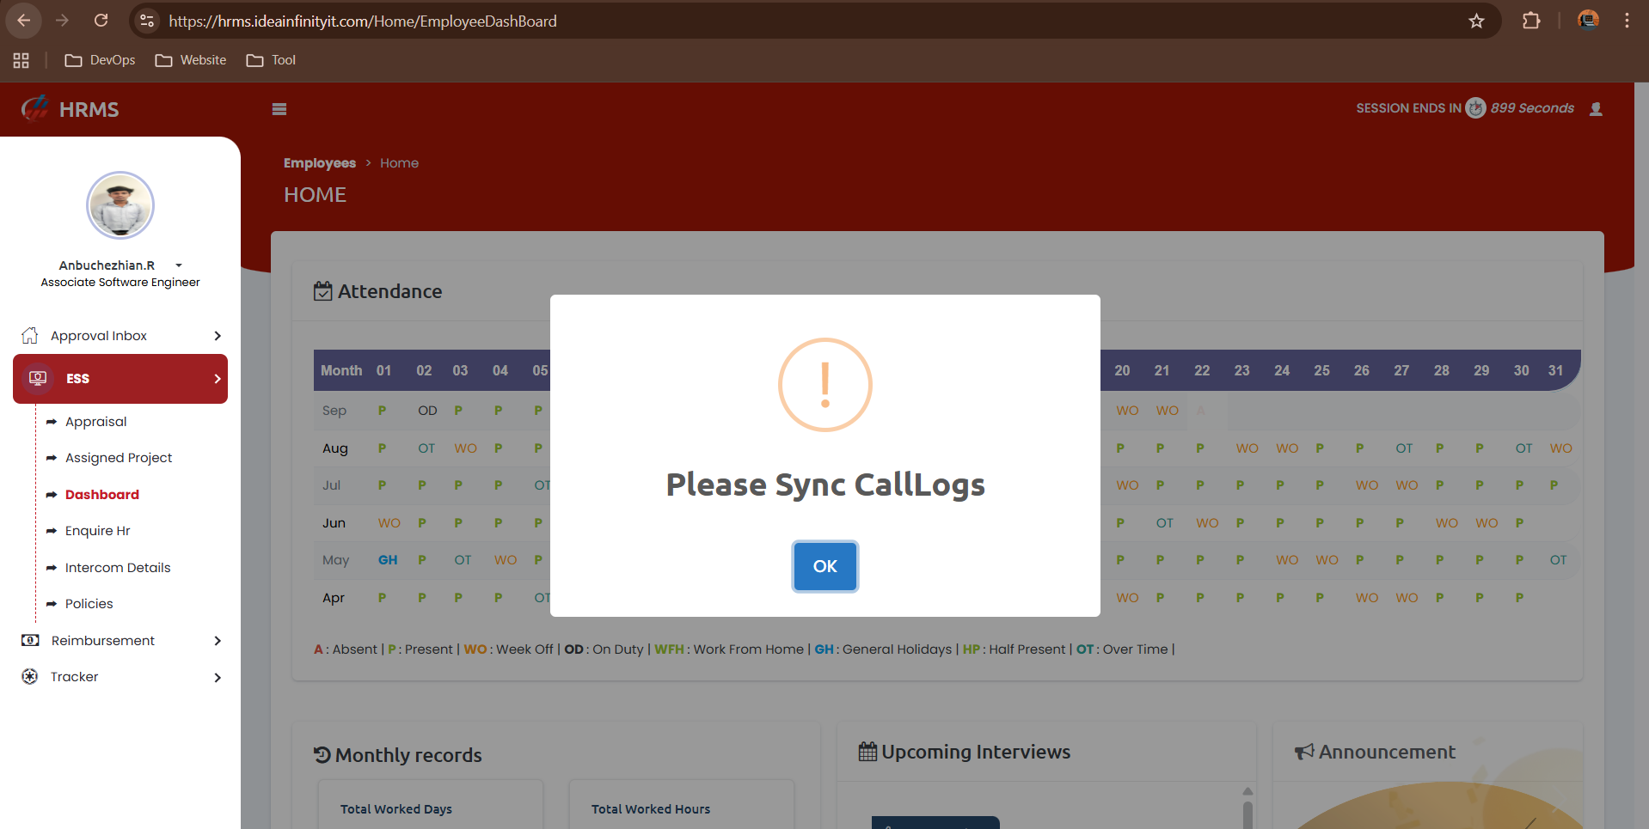Open the Tracker menu
The width and height of the screenshot is (1649, 829).
coord(75,677)
